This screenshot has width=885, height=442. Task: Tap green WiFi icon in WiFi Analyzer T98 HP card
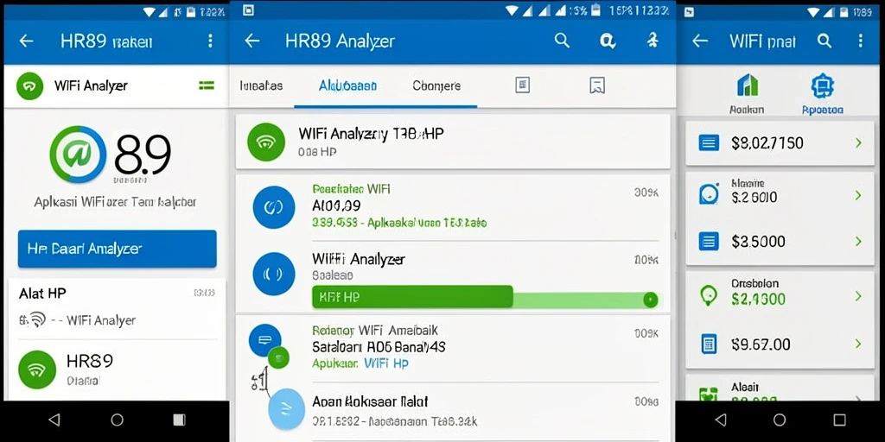tap(266, 142)
